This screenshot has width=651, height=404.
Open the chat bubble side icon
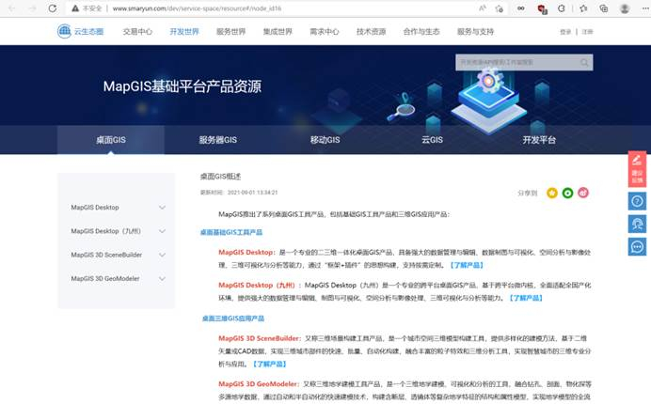637,247
